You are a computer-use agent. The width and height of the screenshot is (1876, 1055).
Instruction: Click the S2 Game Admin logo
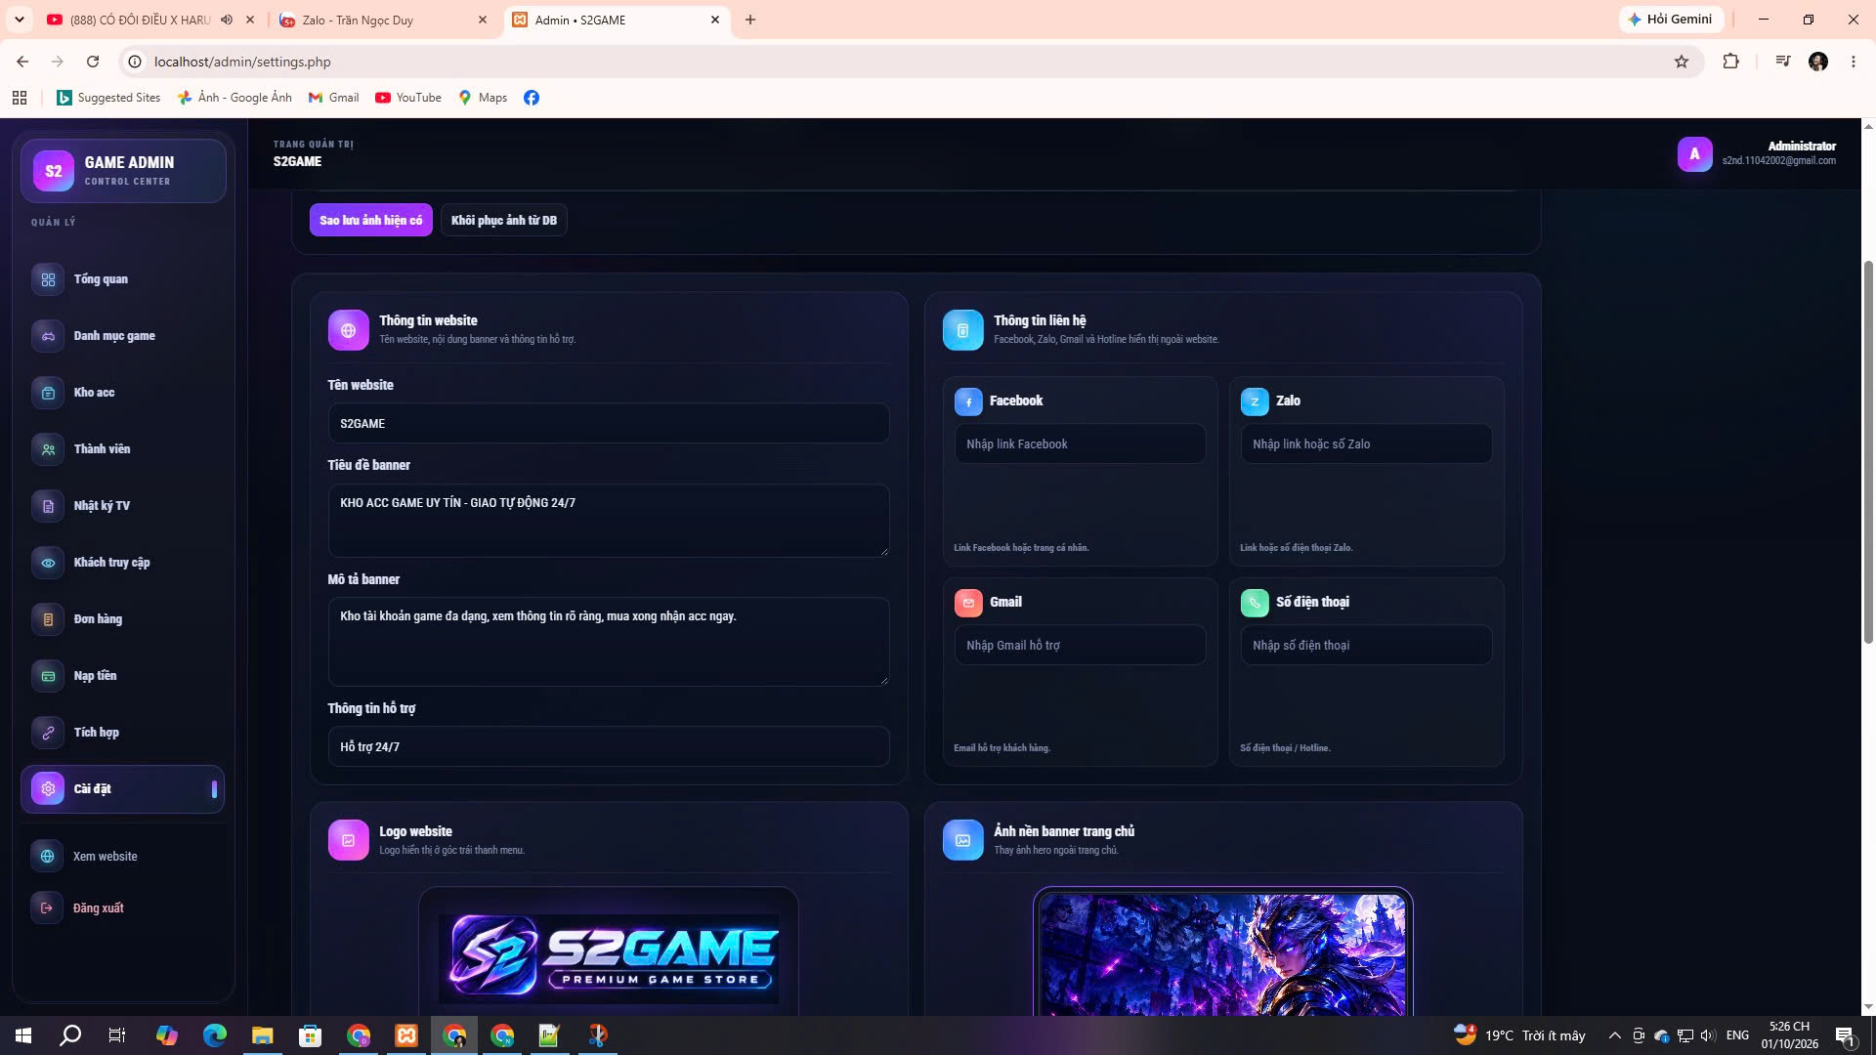click(54, 171)
